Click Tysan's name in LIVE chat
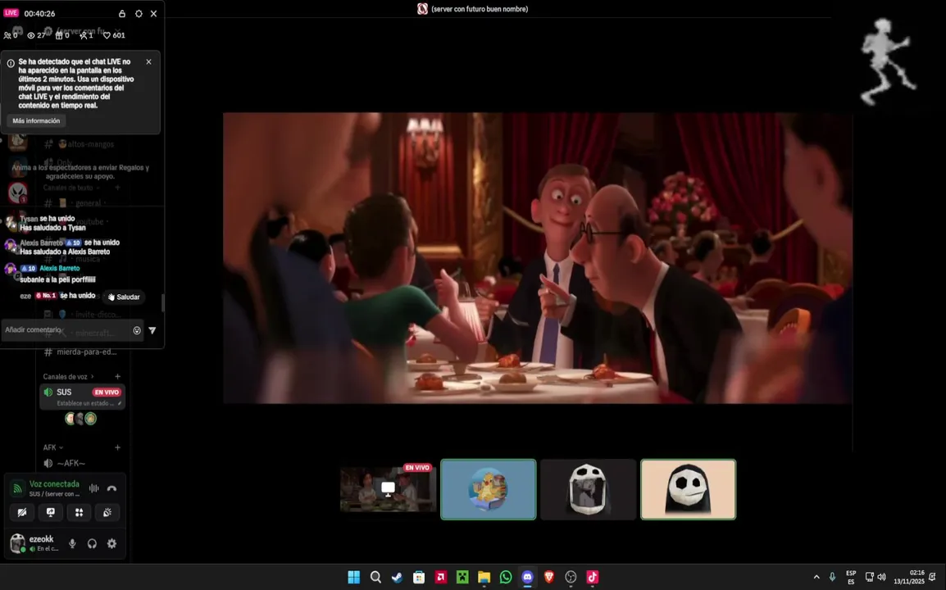 click(29, 219)
